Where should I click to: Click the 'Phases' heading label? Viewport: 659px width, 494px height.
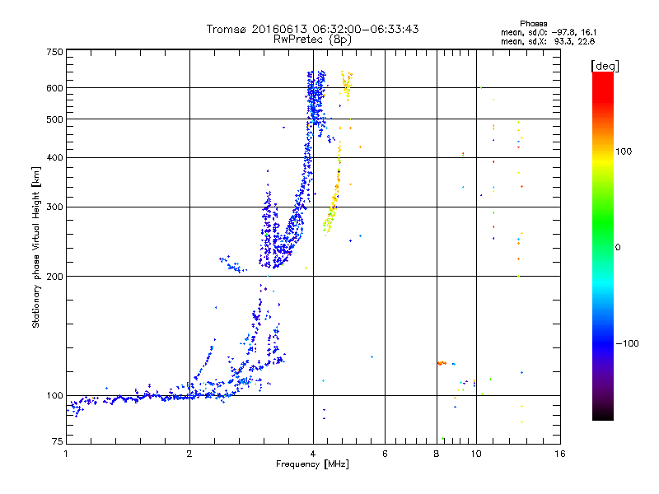(x=533, y=24)
